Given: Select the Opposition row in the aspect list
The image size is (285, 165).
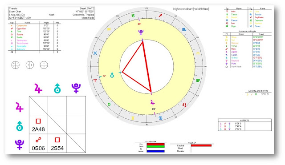Looking at the screenshot, I should (x=35, y=28).
